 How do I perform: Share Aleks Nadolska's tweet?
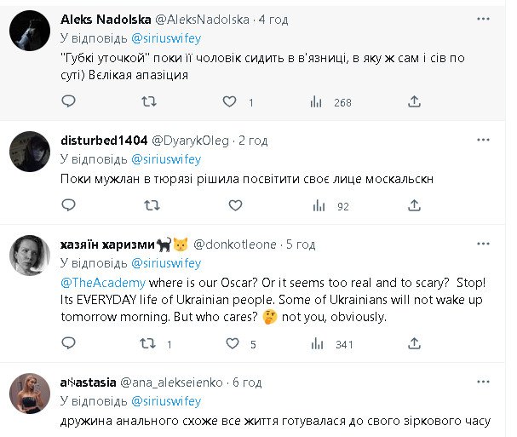point(415,101)
